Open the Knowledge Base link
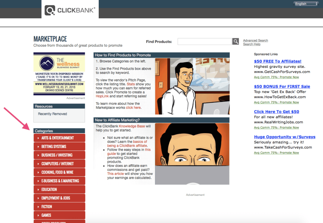Viewport: 323px width, 223px height. pos(132,126)
